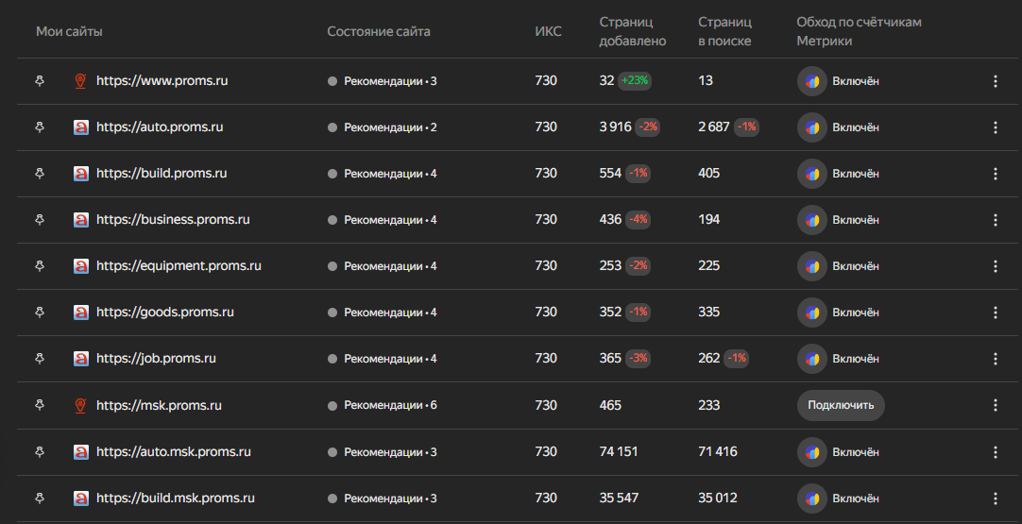
Task: Sort by the ИКС column header
Action: click(548, 31)
